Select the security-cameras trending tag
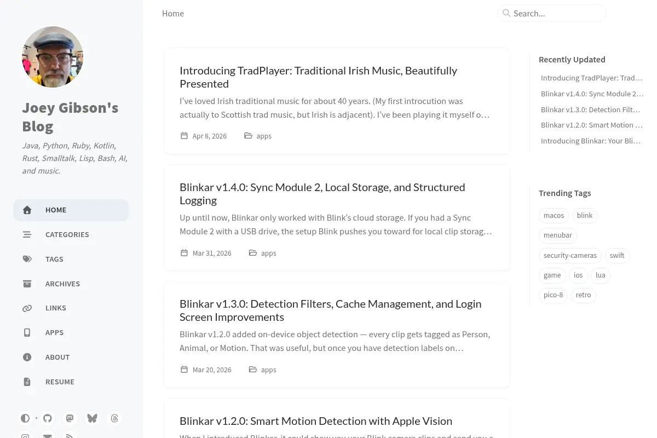This screenshot has height=438, width=657. (x=570, y=256)
